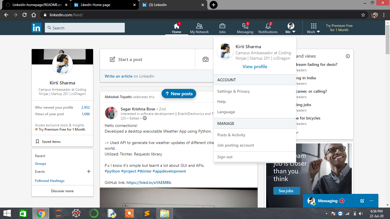Switch to the LinkedIn Home page tab

(105, 5)
